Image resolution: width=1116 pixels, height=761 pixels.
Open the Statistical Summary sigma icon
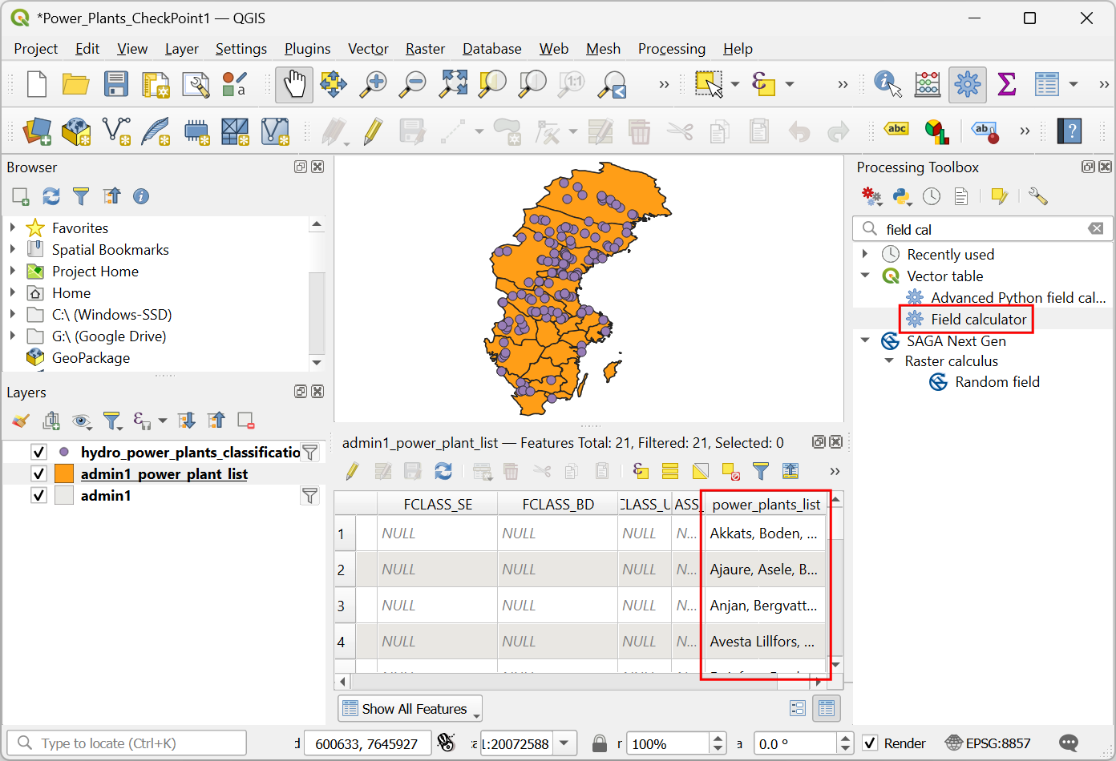(1007, 84)
